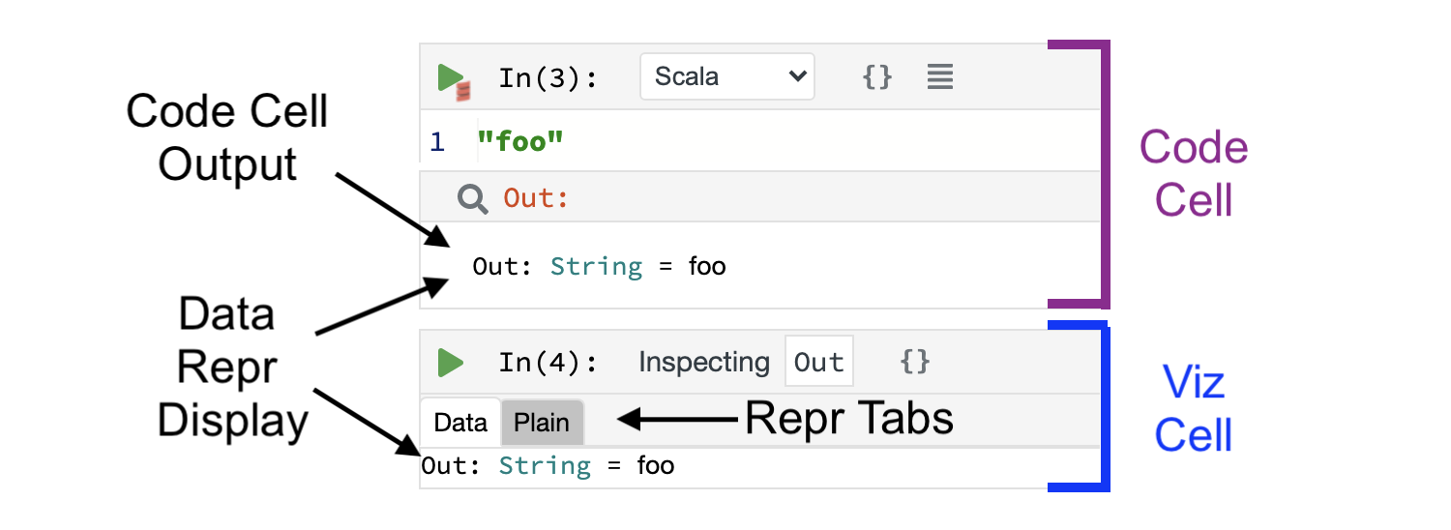Switch to the Plain repr tab
Image resolution: width=1451 pixels, height=530 pixels.
(542, 423)
